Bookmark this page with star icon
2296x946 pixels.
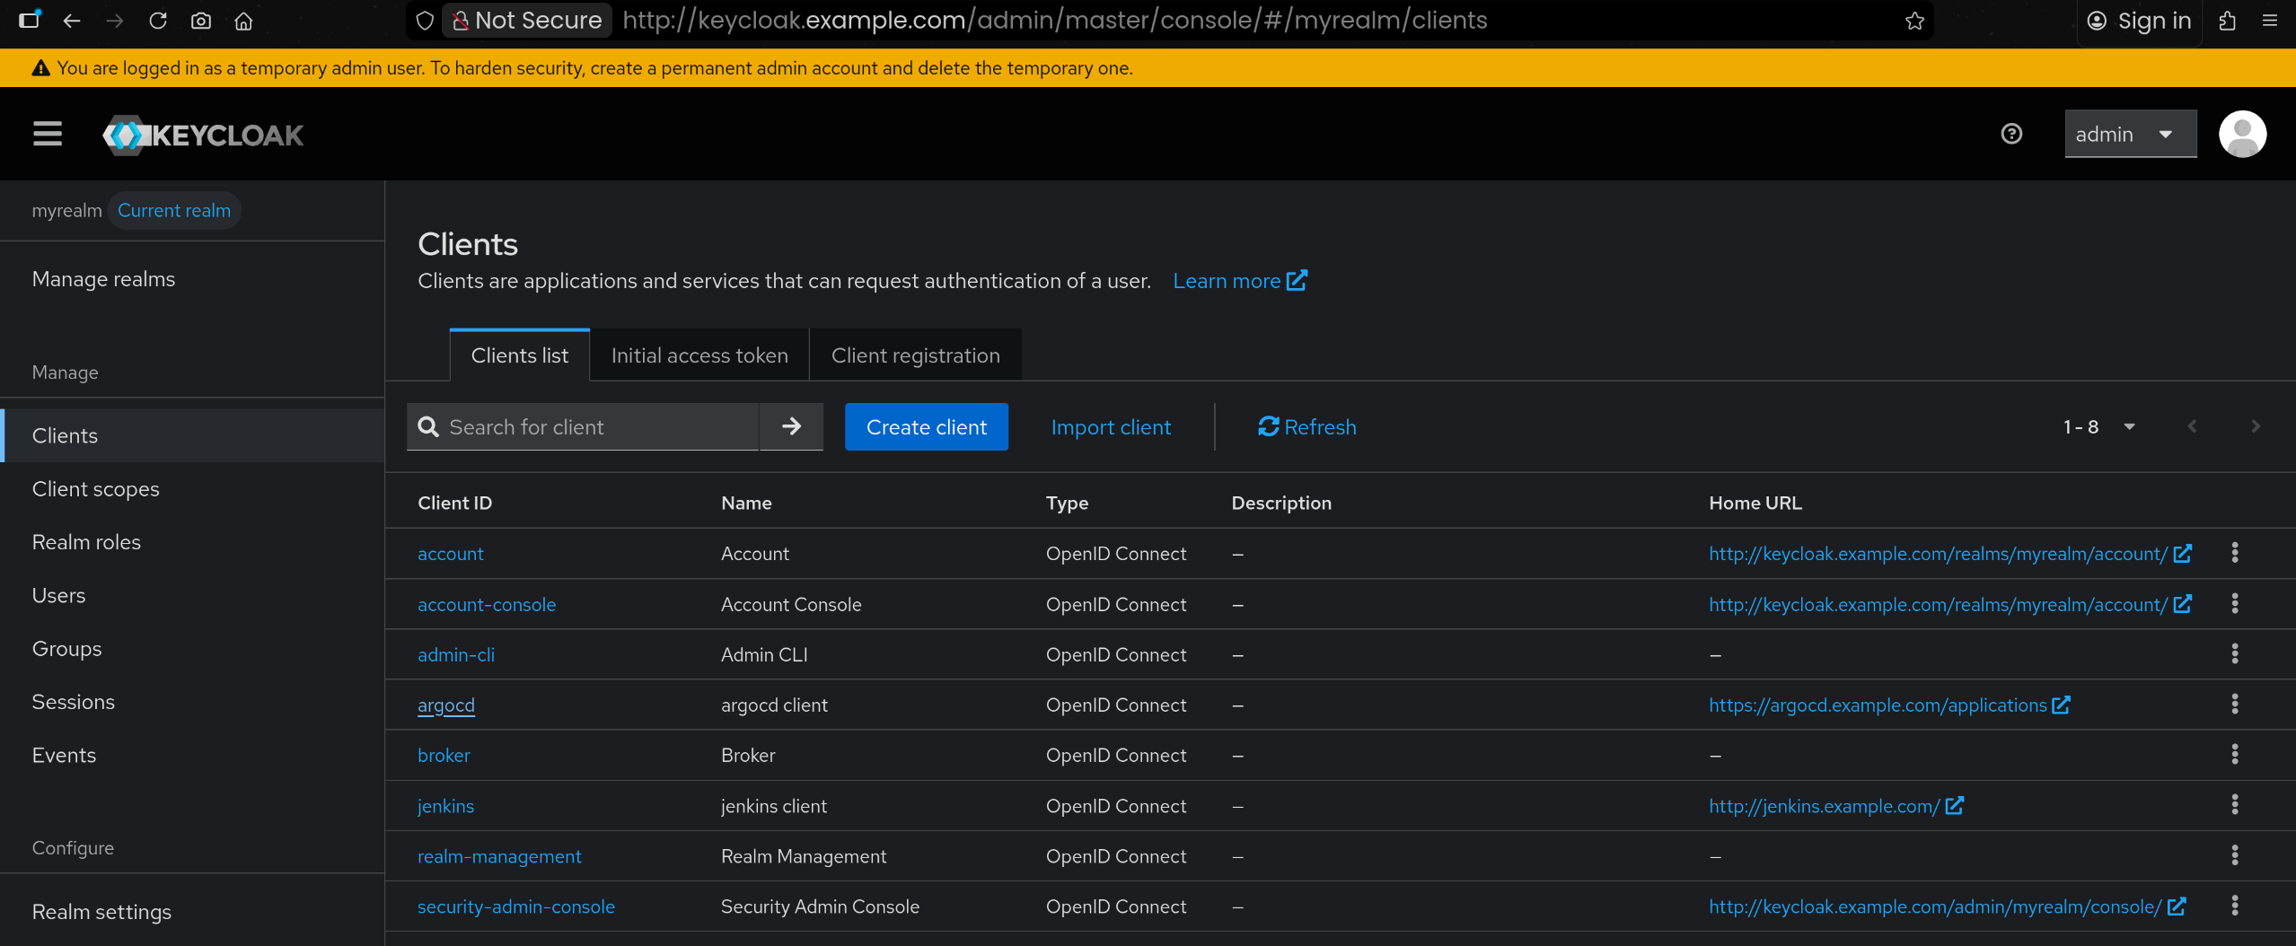click(1914, 21)
